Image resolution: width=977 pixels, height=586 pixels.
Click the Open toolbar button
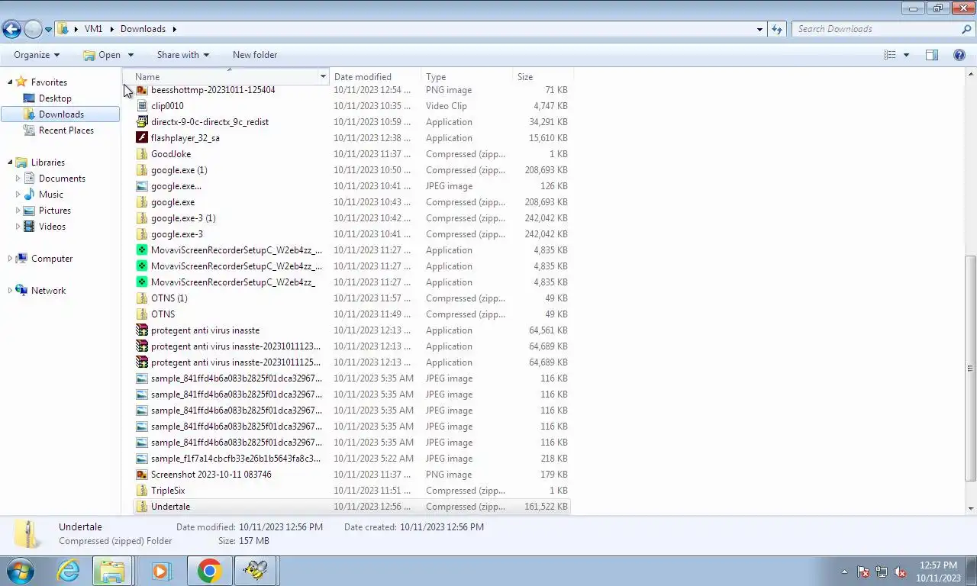point(102,55)
